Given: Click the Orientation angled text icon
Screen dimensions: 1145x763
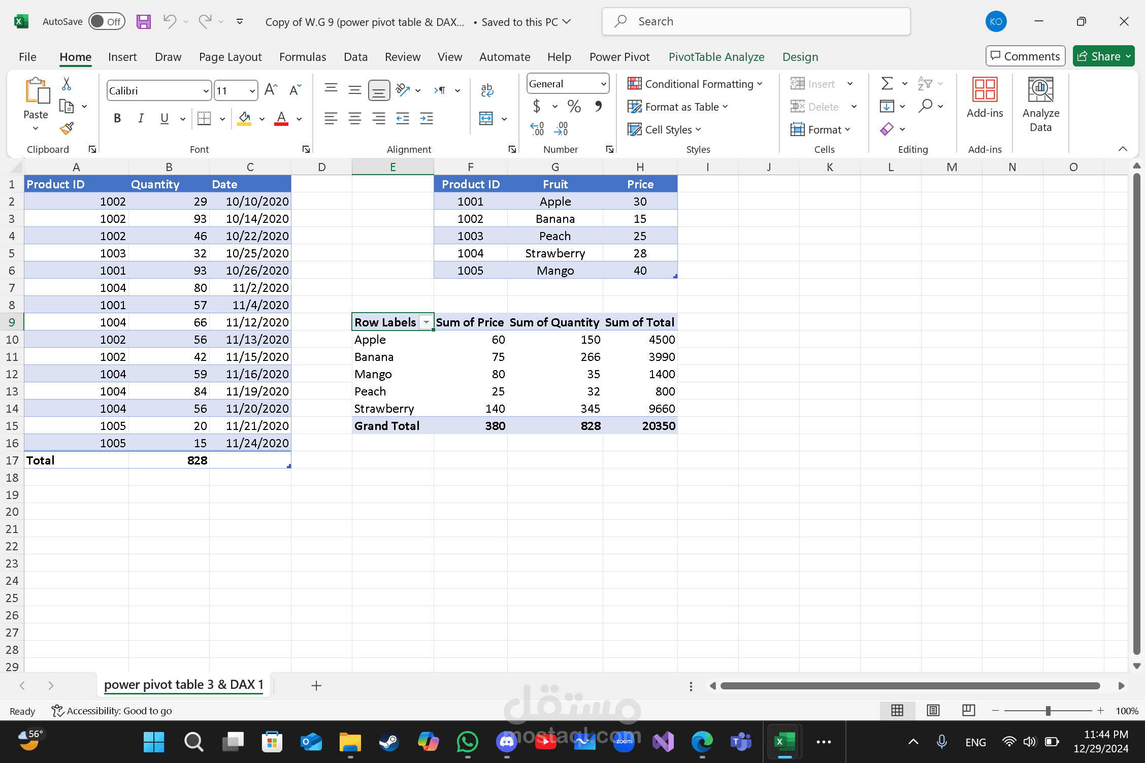Looking at the screenshot, I should [x=403, y=90].
